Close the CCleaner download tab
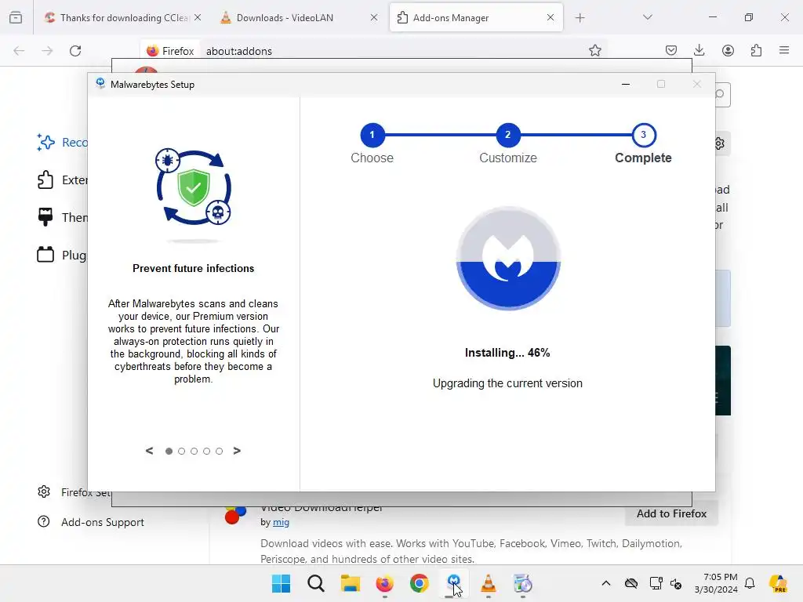Viewport: 803px width, 602px height. click(198, 18)
